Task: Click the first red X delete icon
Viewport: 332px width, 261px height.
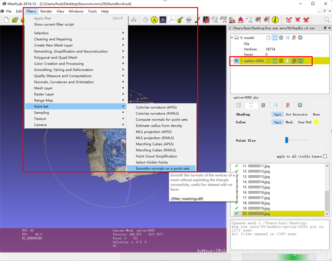Action: click(289, 20)
